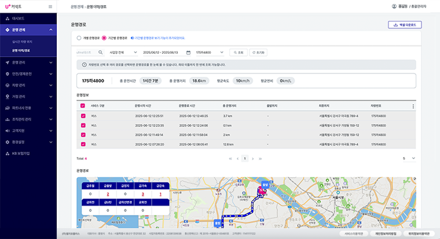
Task: Click the 조직관리 관리 people icon
Action: click(x=8, y=119)
